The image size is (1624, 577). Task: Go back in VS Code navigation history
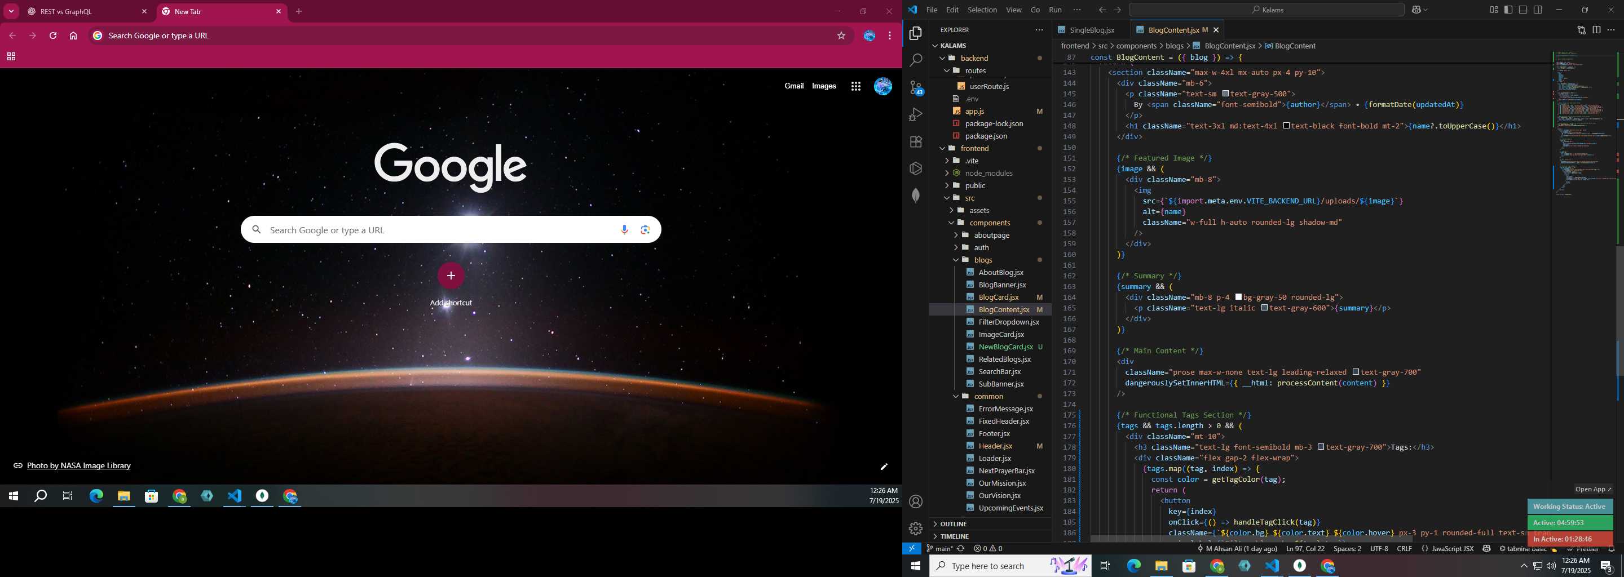pyautogui.click(x=1102, y=10)
